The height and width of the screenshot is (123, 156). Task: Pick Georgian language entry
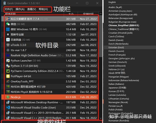click(x=121, y=59)
